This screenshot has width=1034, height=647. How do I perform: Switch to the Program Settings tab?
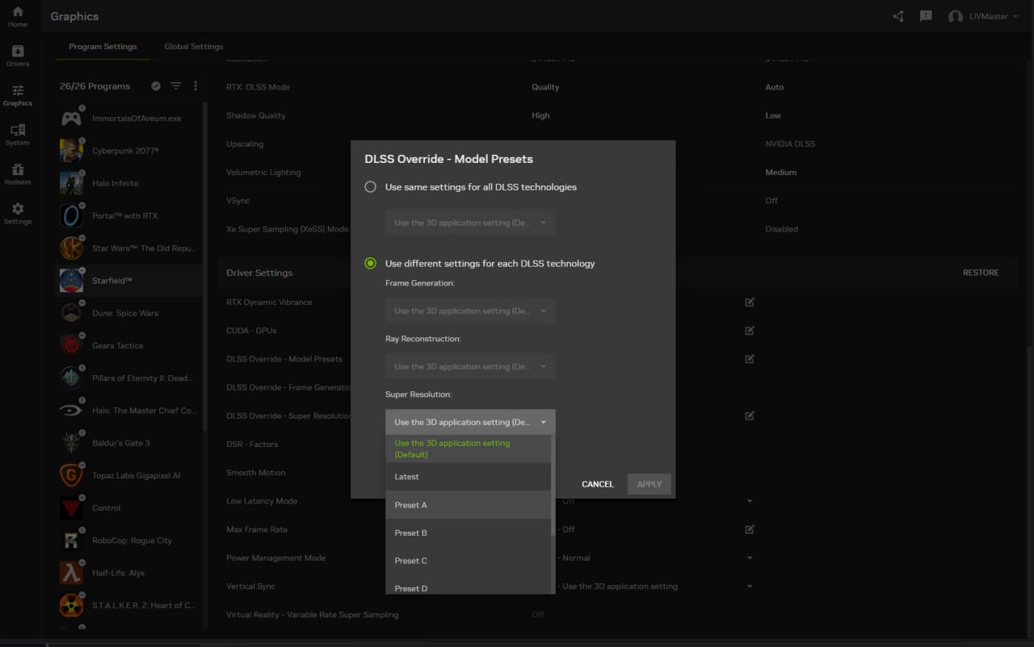click(103, 47)
